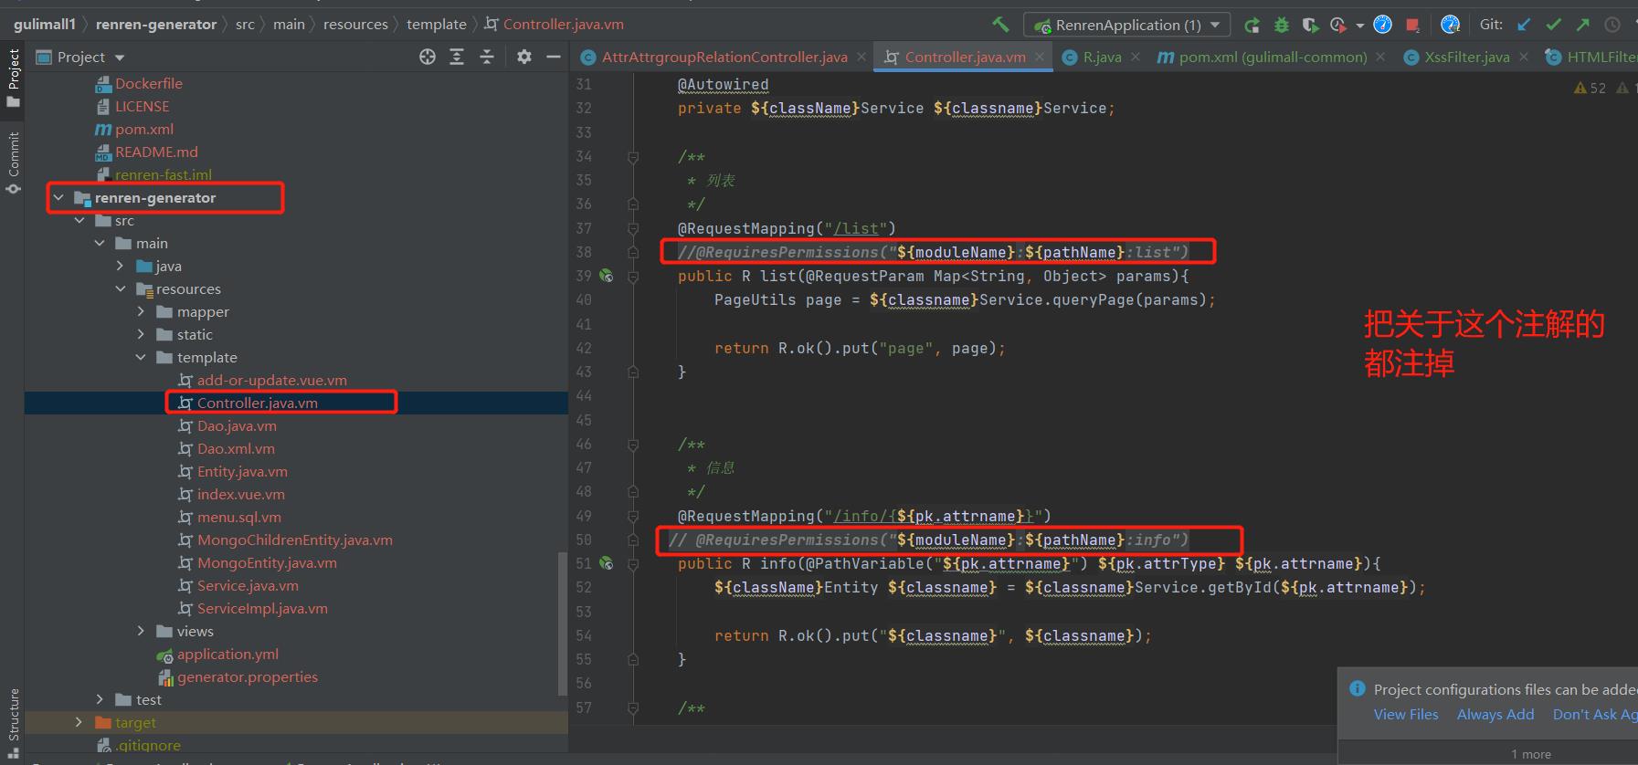The width and height of the screenshot is (1638, 765).
Task: Collapse the template folder
Action: [x=141, y=357]
